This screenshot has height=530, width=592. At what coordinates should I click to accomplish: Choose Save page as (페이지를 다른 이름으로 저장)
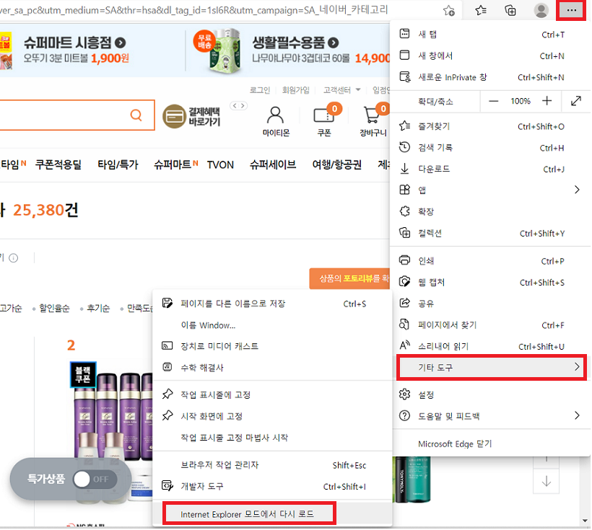[x=272, y=304]
